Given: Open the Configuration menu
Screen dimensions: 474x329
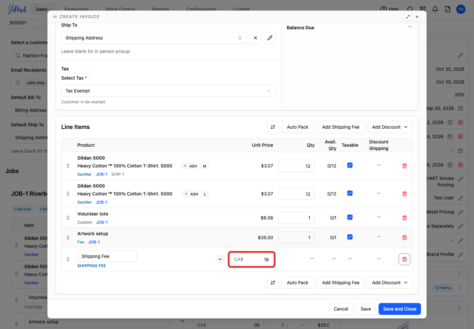Looking at the screenshot, I should pos(203,9).
